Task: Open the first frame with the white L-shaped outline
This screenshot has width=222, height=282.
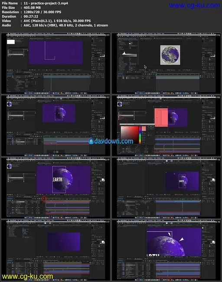Action: pyautogui.click(x=55, y=64)
